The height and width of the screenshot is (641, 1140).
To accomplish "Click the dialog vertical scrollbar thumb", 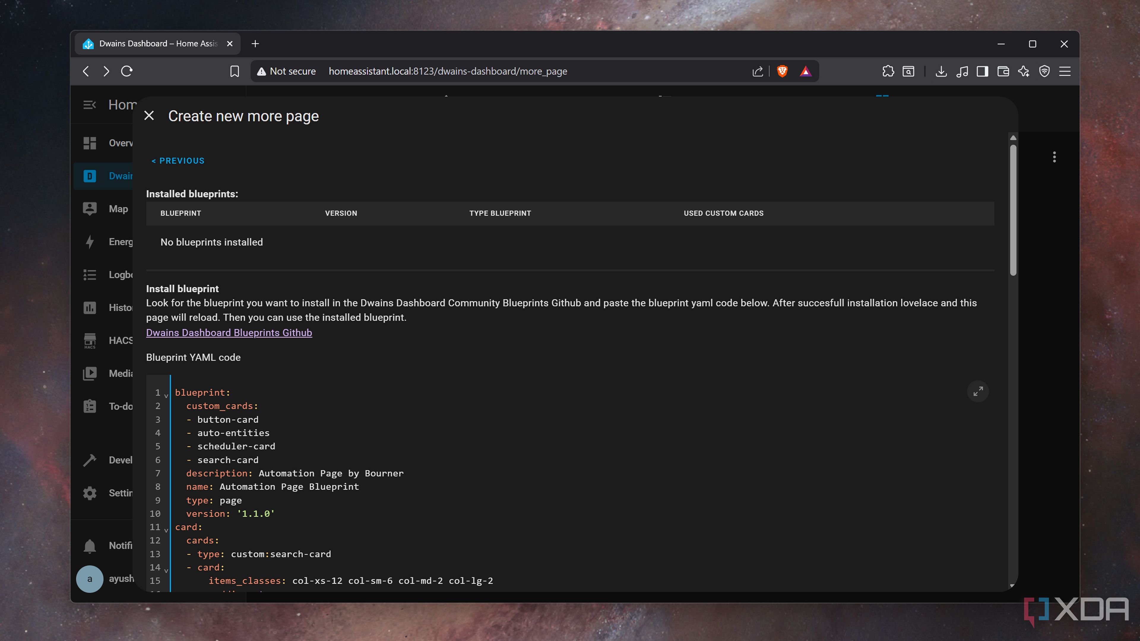I will tap(1013, 210).
